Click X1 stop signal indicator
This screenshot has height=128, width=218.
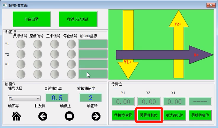[x=71, y=64]
